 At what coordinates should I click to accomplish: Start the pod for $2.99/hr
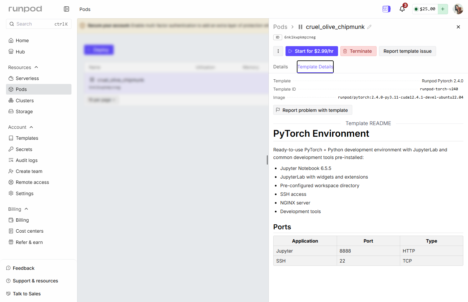click(x=312, y=51)
